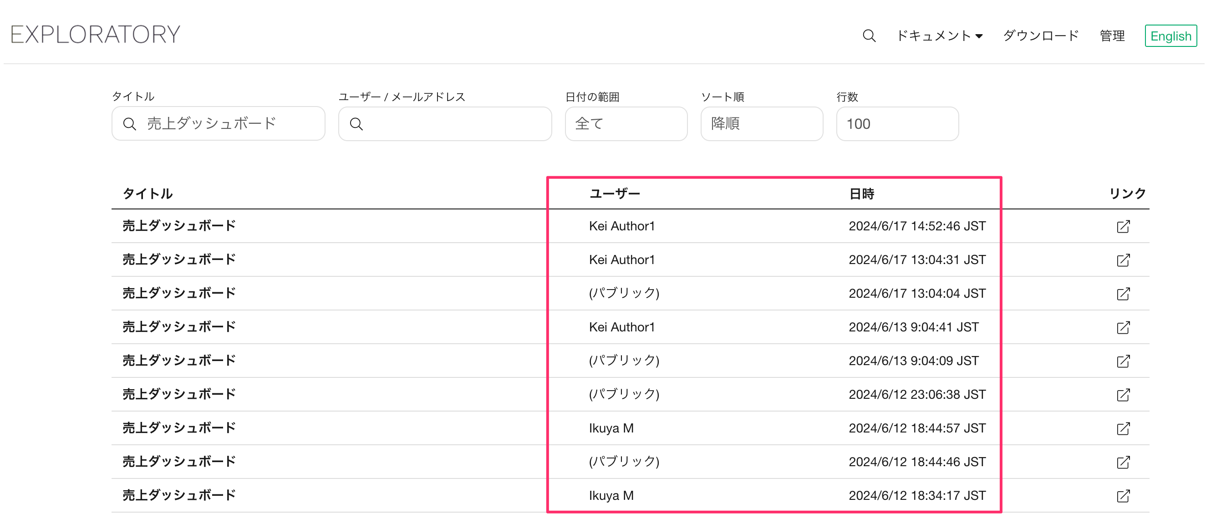1211x529 pixels.
Task: Open link icon for 18:44:46 row
Action: click(1123, 462)
